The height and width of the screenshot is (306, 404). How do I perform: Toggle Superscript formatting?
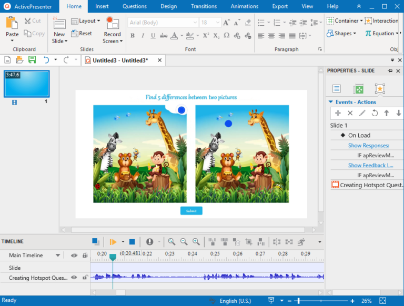coord(206,36)
